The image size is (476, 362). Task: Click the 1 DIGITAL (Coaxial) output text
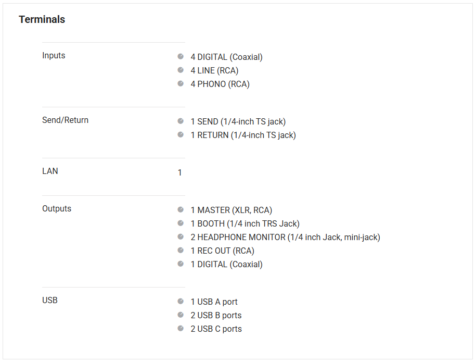point(226,264)
